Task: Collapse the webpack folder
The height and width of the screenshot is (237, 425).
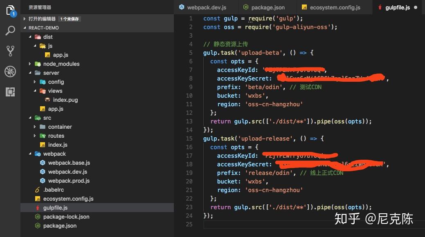Action: pyautogui.click(x=30, y=154)
